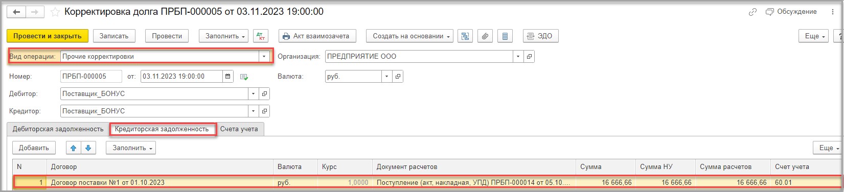Copy link via chain icon

tap(752, 12)
